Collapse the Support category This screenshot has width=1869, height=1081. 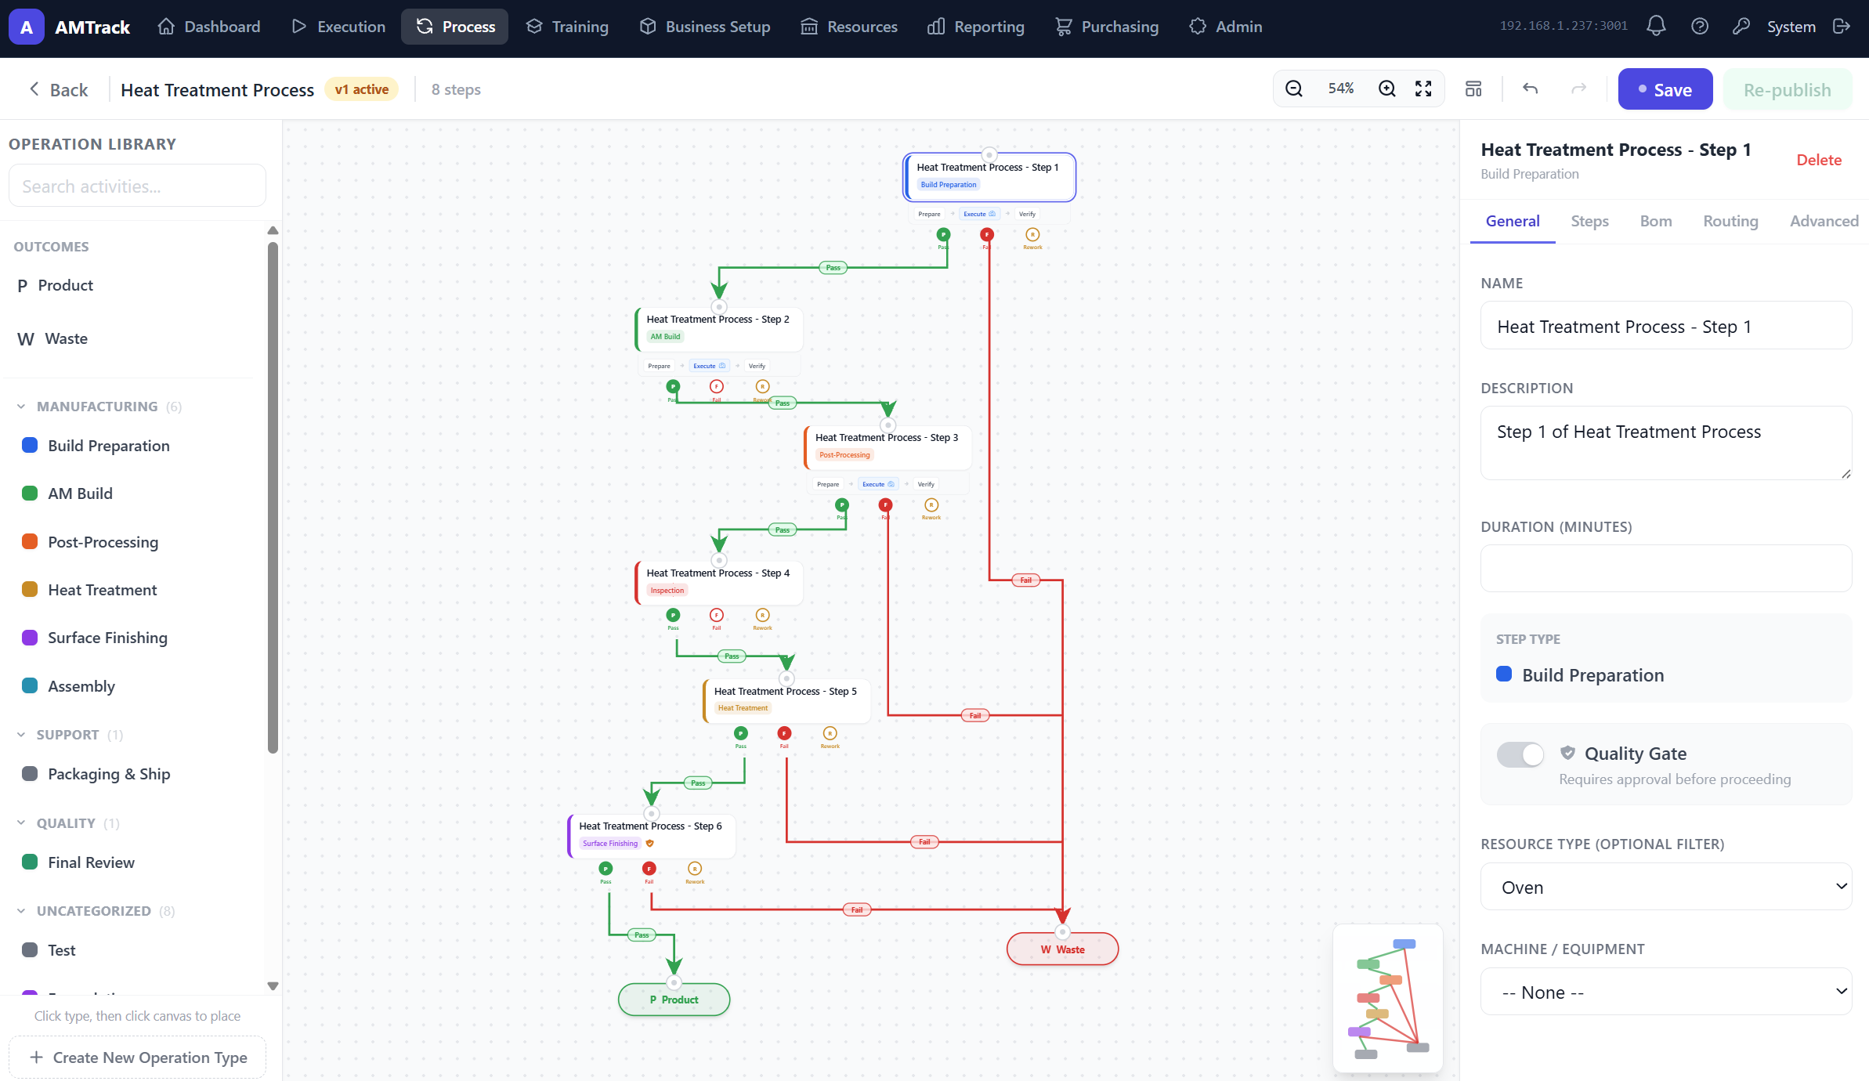(21, 735)
